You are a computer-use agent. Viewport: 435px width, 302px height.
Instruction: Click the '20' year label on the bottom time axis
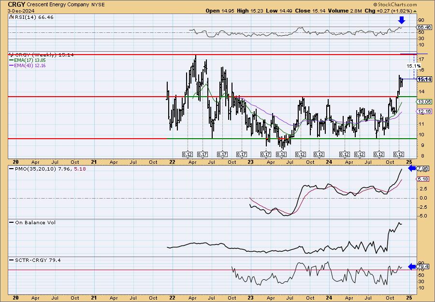(x=15, y=297)
